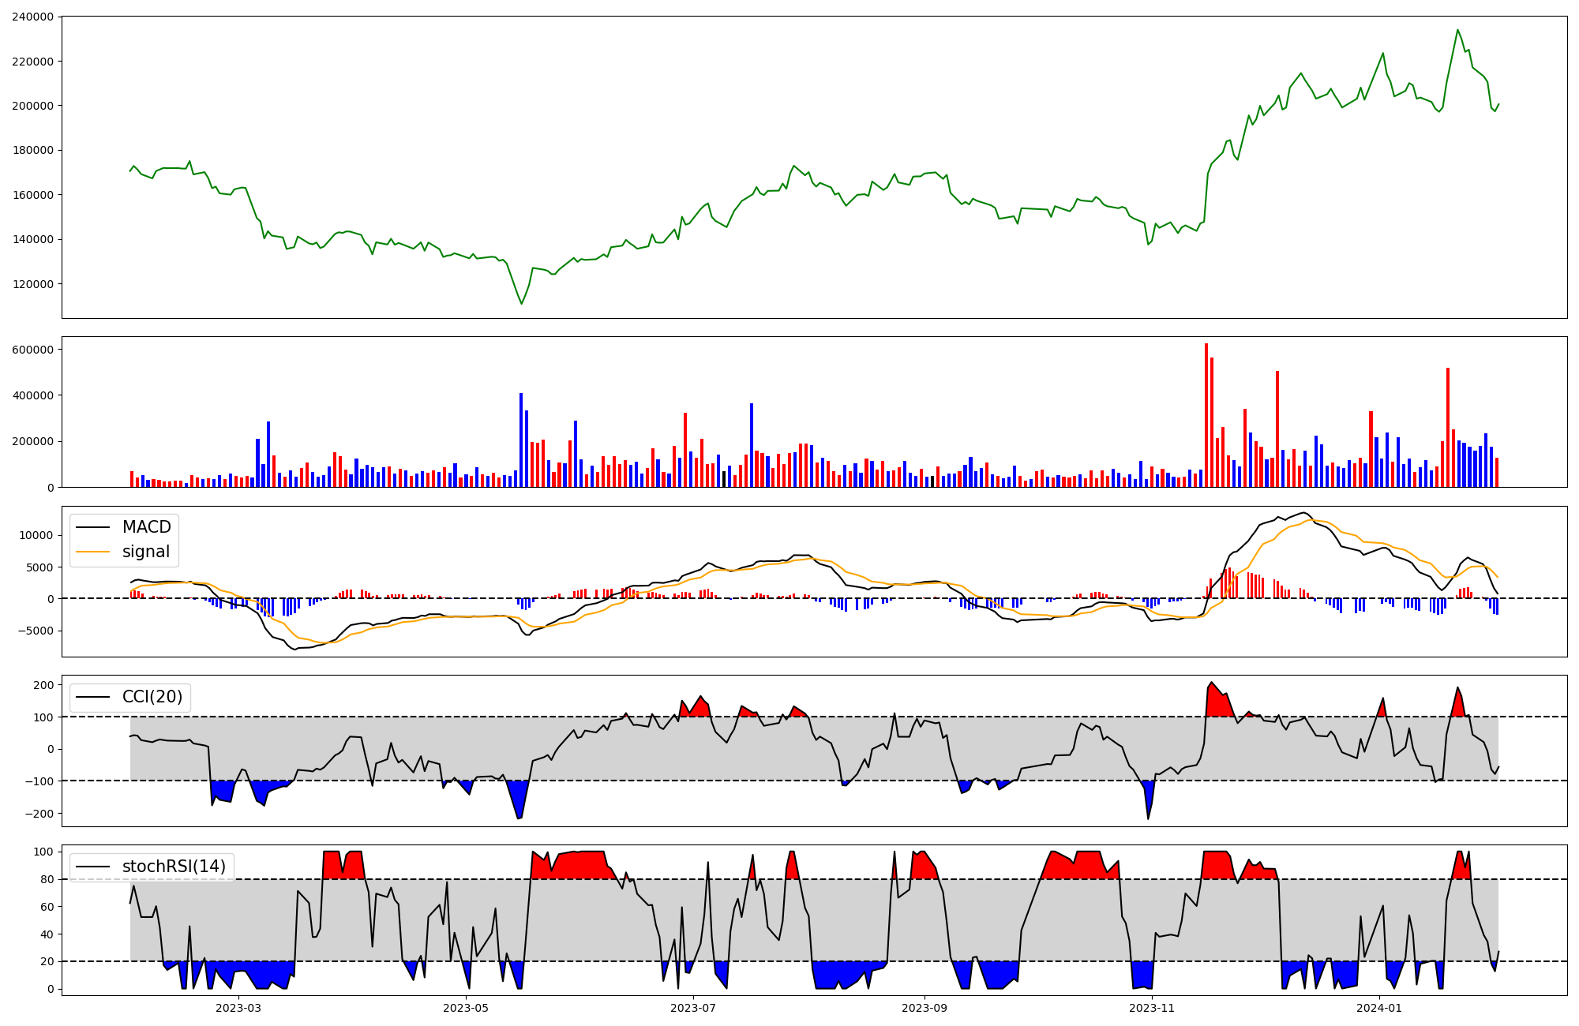The height and width of the screenshot is (1026, 1579).
Task: Click the CCI(20) legend entry
Action: (x=152, y=697)
